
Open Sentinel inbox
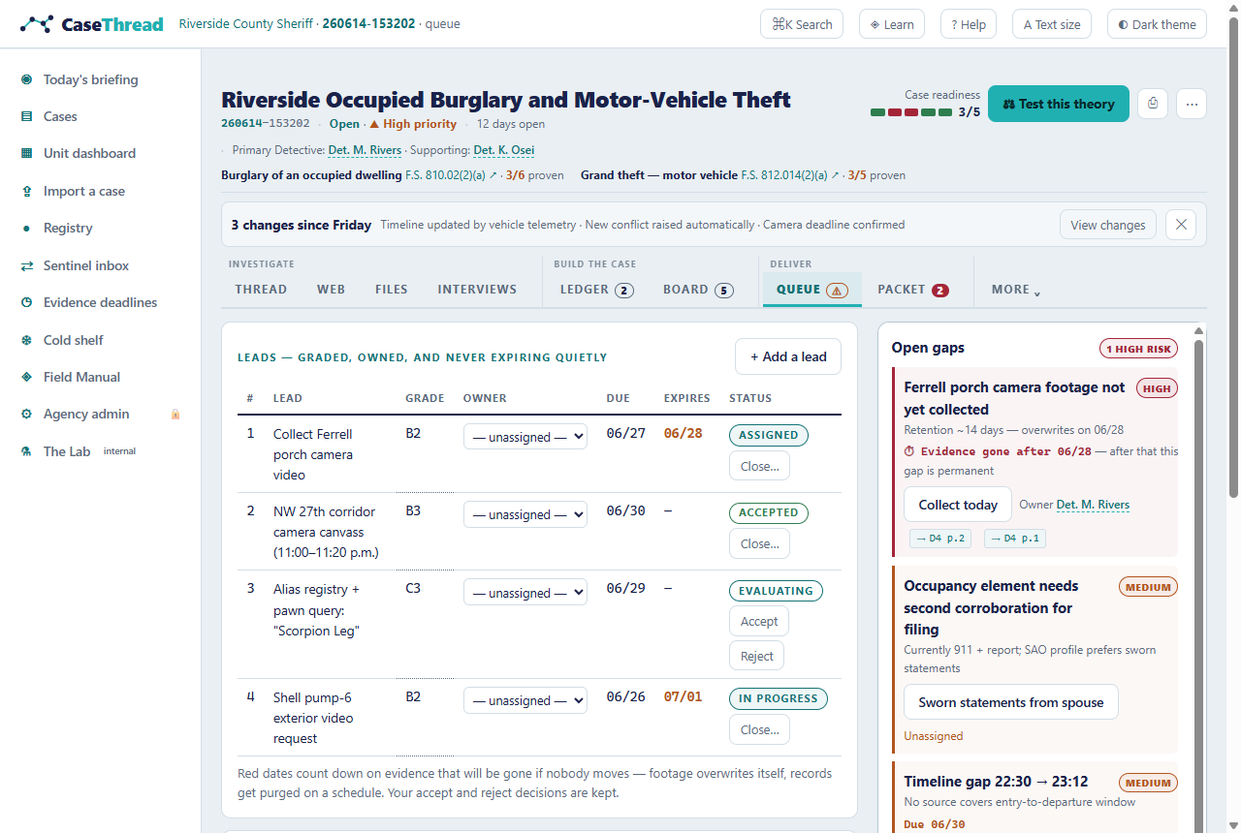85,265
